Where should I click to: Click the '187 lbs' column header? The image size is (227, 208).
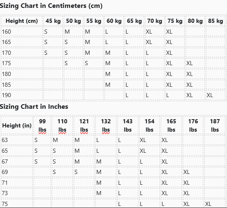click(x=215, y=125)
